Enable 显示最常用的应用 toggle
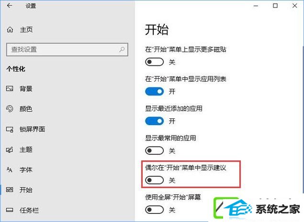Image resolution: width=304 pixels, height=222 pixels. point(154,151)
